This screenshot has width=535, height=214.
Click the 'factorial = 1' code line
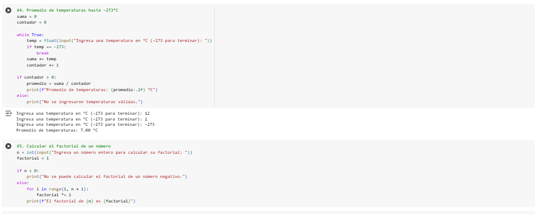(33, 159)
